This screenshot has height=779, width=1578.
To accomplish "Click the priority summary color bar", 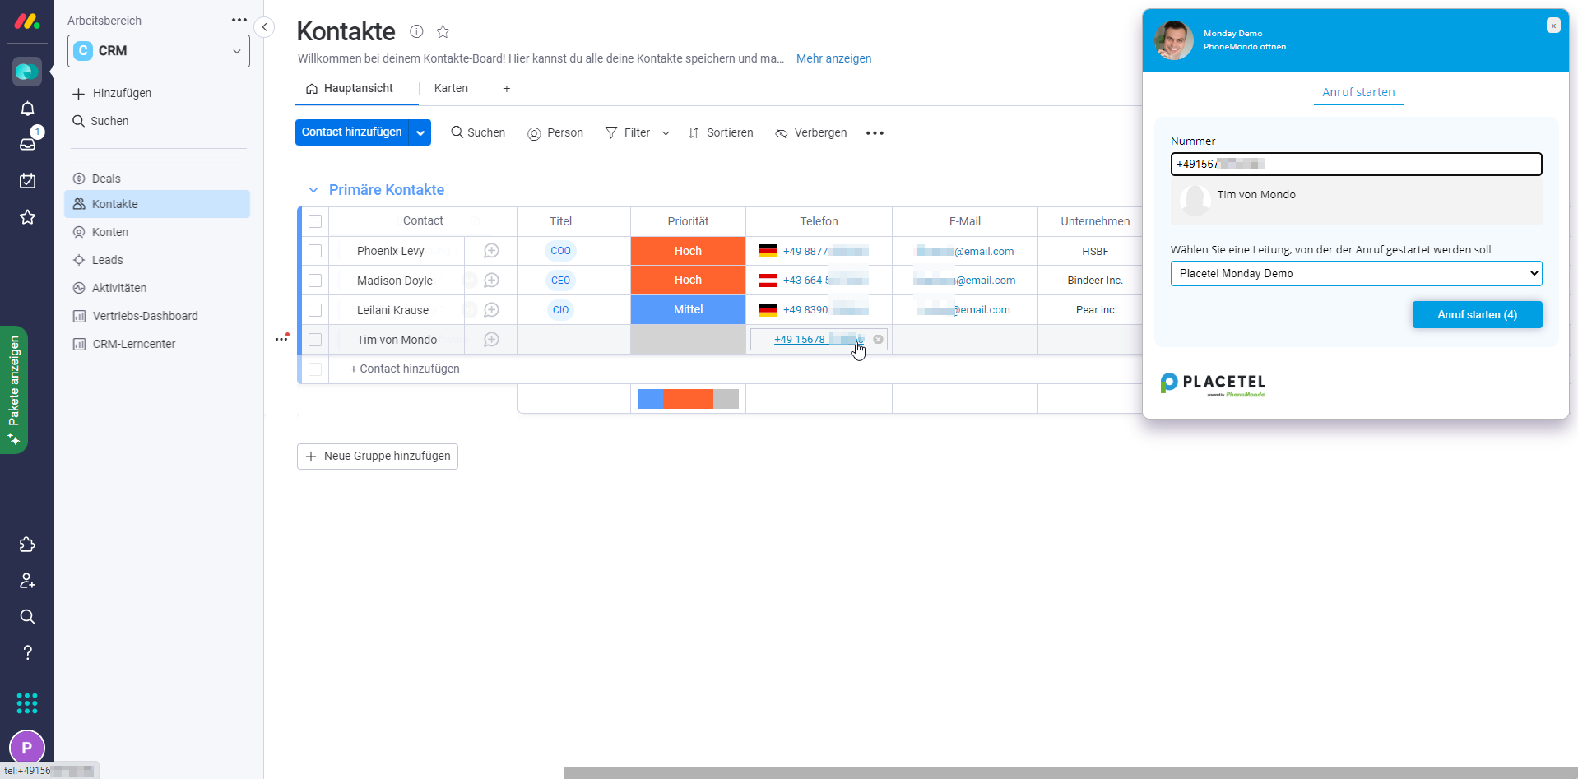I will coord(688,399).
